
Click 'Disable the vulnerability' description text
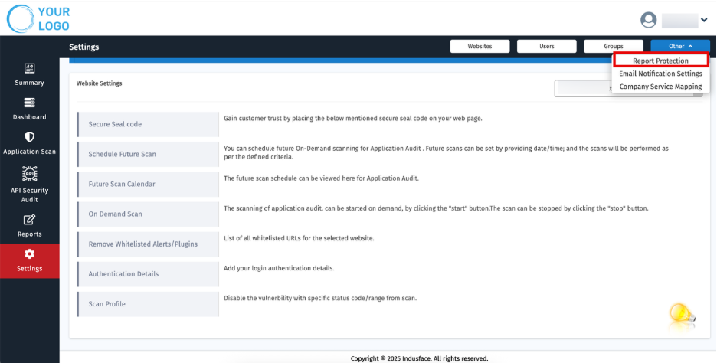tap(320, 298)
